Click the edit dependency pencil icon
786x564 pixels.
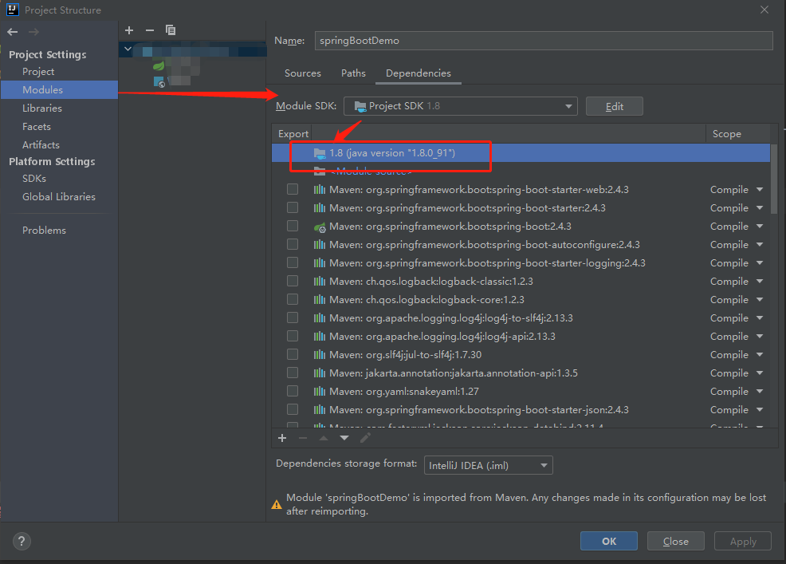point(365,438)
